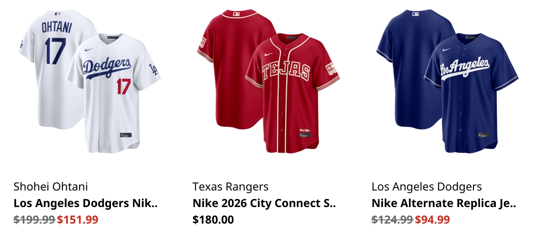537x237 pixels.
Task: Click the $94.99 sale price
Action: point(432,220)
